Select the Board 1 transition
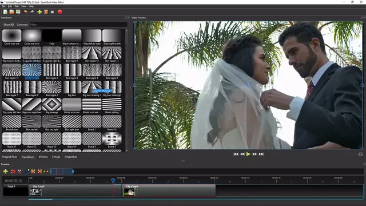This screenshot has height=206, width=366. 92,123
